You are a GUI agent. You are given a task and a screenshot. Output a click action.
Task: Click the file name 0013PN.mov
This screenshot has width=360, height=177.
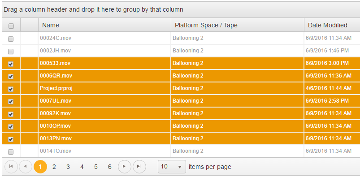click(56, 138)
